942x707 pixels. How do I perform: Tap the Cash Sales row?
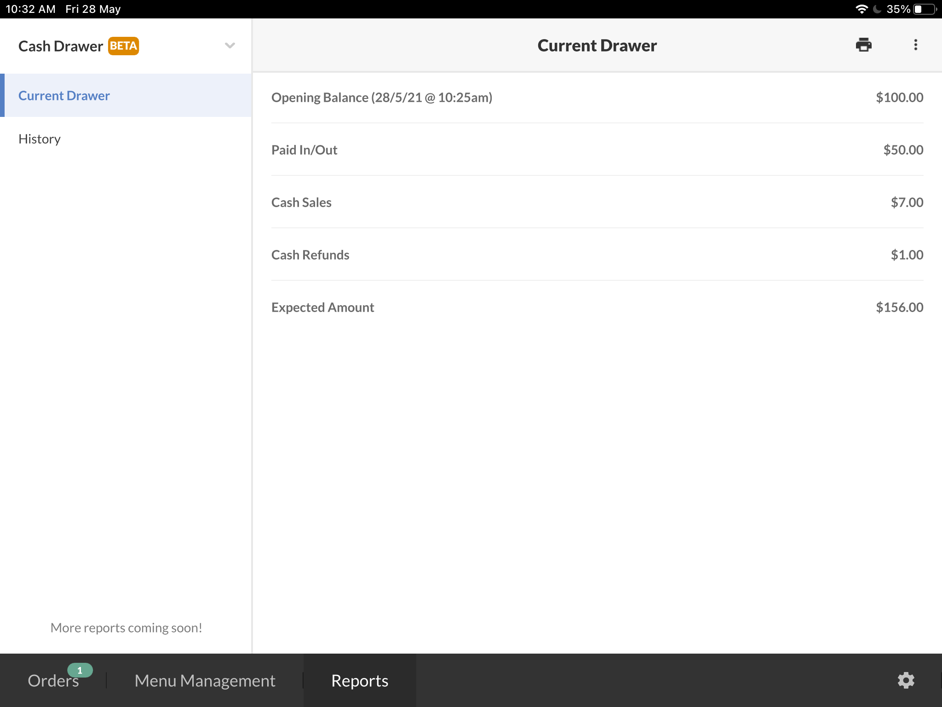[597, 203]
